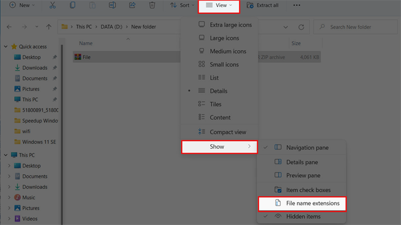Expand Documents under This PC

(9, 176)
